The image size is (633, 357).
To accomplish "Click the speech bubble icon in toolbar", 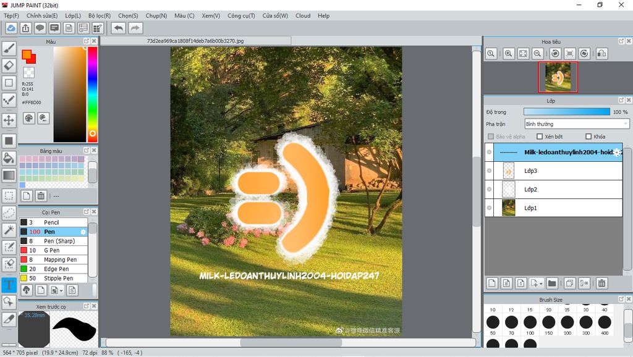I will 40,28.
